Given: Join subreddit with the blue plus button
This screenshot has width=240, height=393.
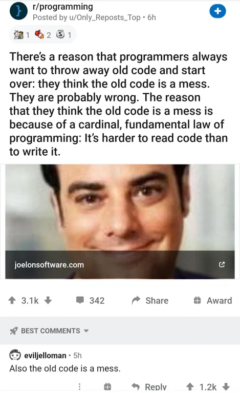Looking at the screenshot, I should (217, 11).
